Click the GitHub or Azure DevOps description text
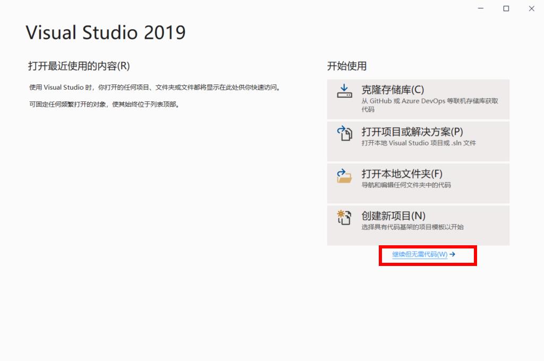This screenshot has width=544, height=361. pyautogui.click(x=429, y=105)
